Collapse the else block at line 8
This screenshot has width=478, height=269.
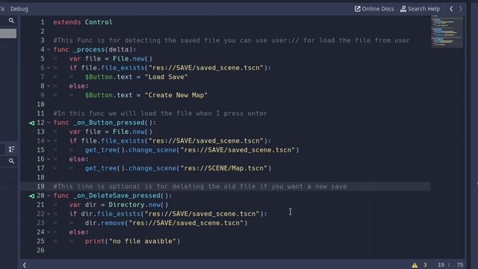click(x=49, y=86)
